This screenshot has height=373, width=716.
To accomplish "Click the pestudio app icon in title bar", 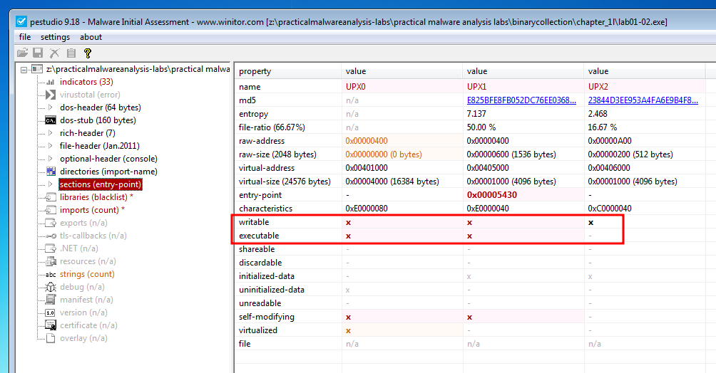I will click(21, 21).
